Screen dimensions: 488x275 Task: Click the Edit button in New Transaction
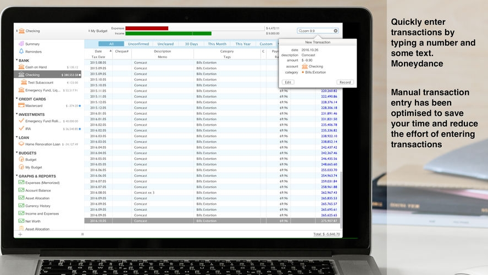288,82
